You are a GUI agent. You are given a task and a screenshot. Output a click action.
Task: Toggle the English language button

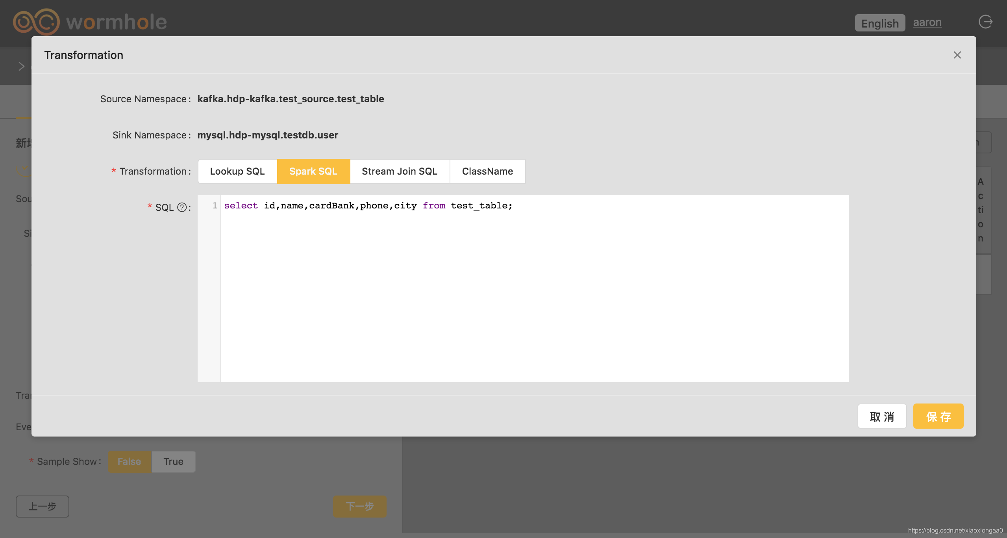(880, 23)
